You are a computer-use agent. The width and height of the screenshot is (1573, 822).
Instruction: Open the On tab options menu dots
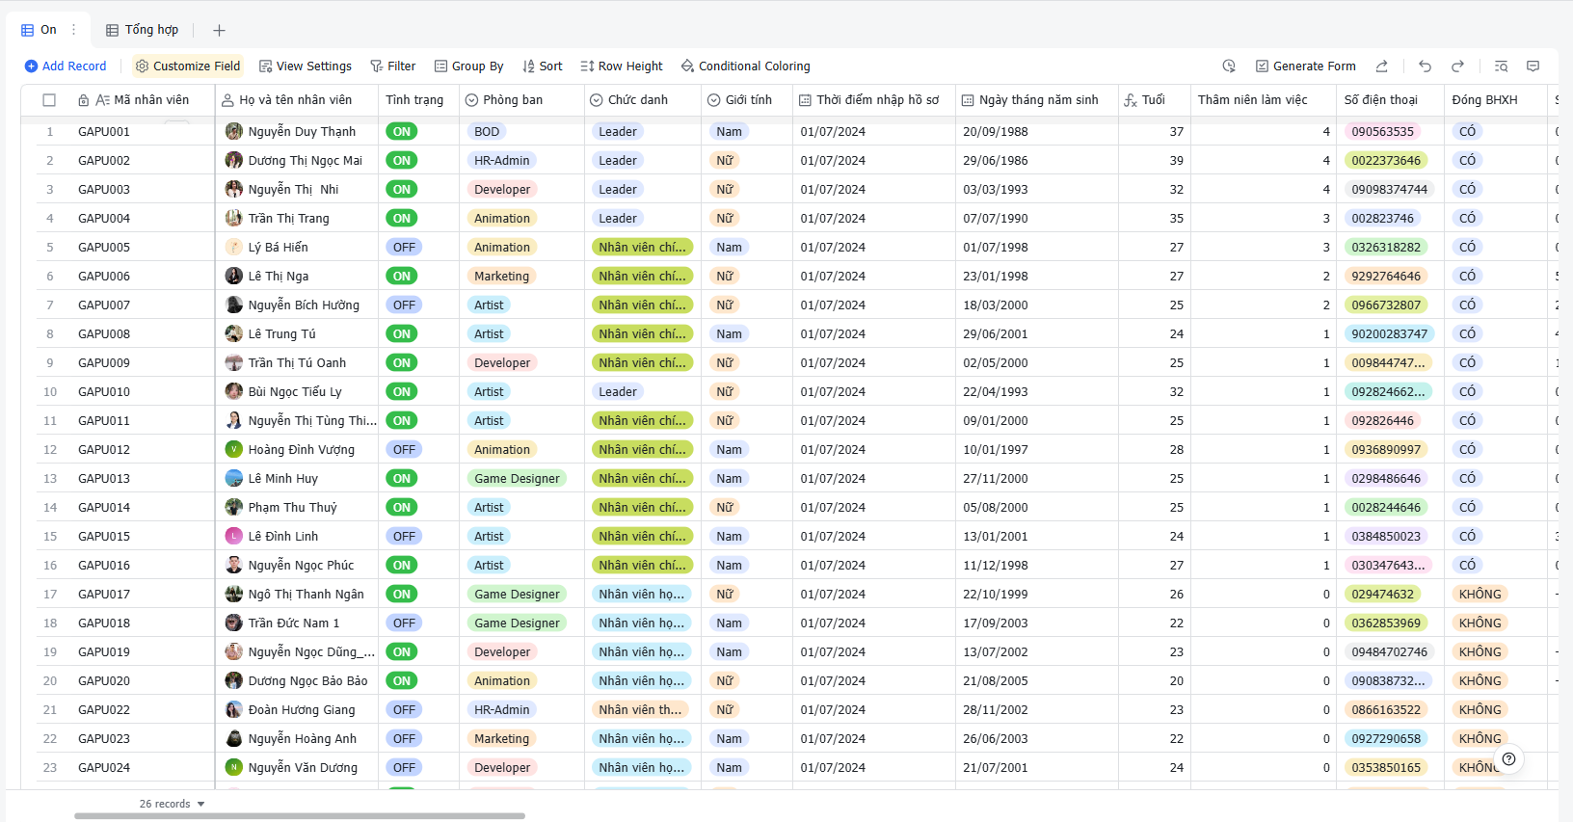pos(73,30)
